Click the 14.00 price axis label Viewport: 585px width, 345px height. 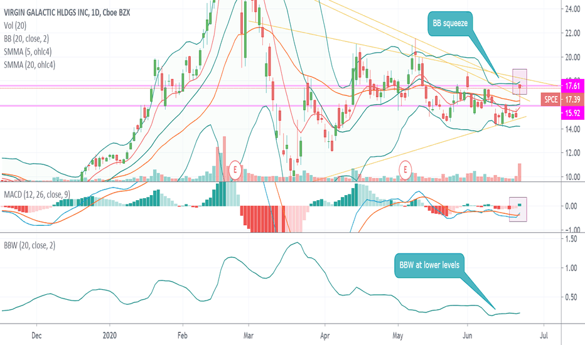572,129
